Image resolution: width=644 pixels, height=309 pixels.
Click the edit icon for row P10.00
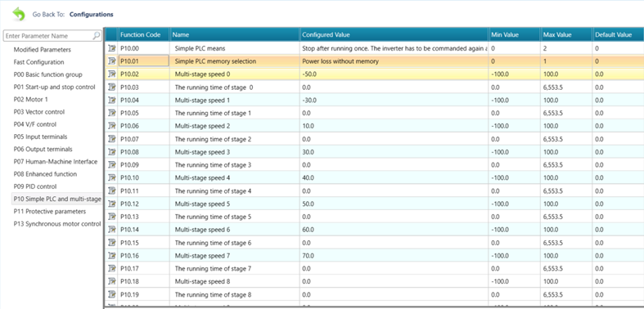[112, 48]
